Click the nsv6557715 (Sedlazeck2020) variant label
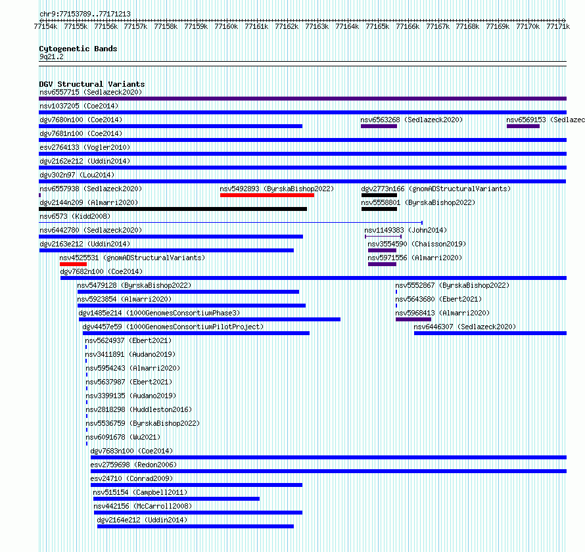 coord(91,92)
